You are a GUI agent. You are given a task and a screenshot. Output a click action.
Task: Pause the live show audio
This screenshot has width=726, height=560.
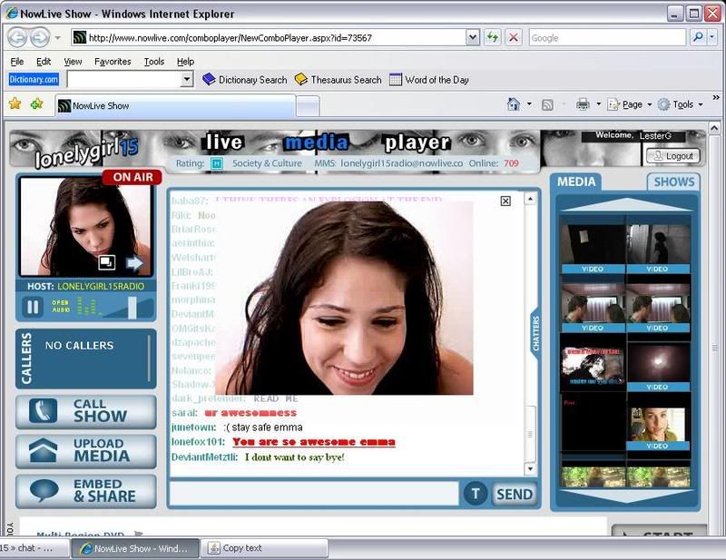[x=33, y=307]
